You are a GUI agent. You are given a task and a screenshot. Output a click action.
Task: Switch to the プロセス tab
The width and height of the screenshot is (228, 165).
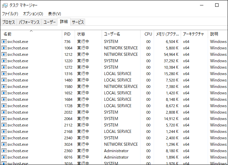9,22
